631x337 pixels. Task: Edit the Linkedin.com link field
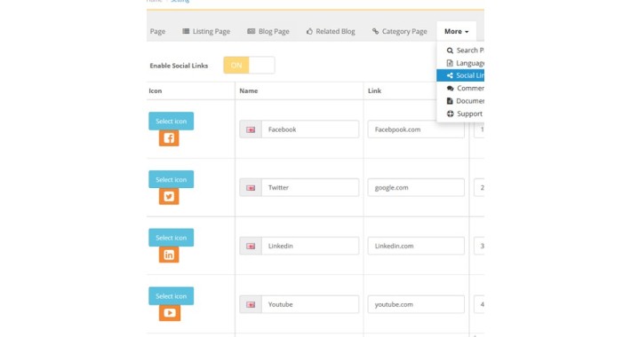[x=416, y=246]
